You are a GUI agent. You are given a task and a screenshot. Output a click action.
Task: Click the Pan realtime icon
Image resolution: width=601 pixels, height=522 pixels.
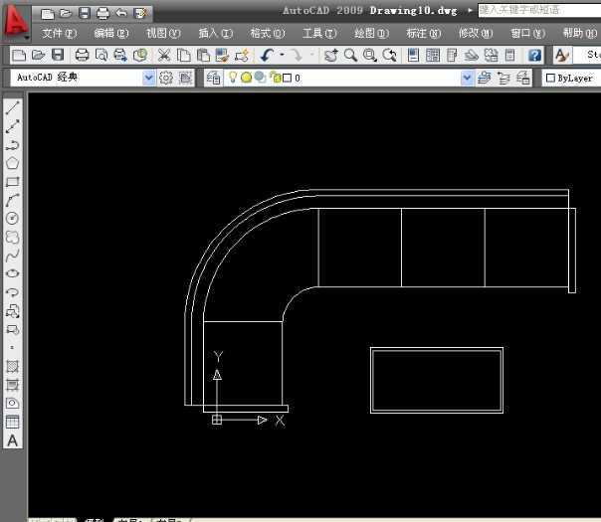330,56
